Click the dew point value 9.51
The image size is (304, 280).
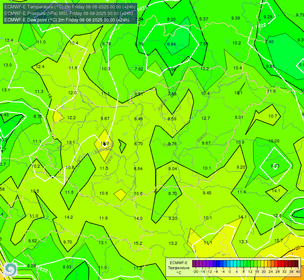(x=139, y=94)
